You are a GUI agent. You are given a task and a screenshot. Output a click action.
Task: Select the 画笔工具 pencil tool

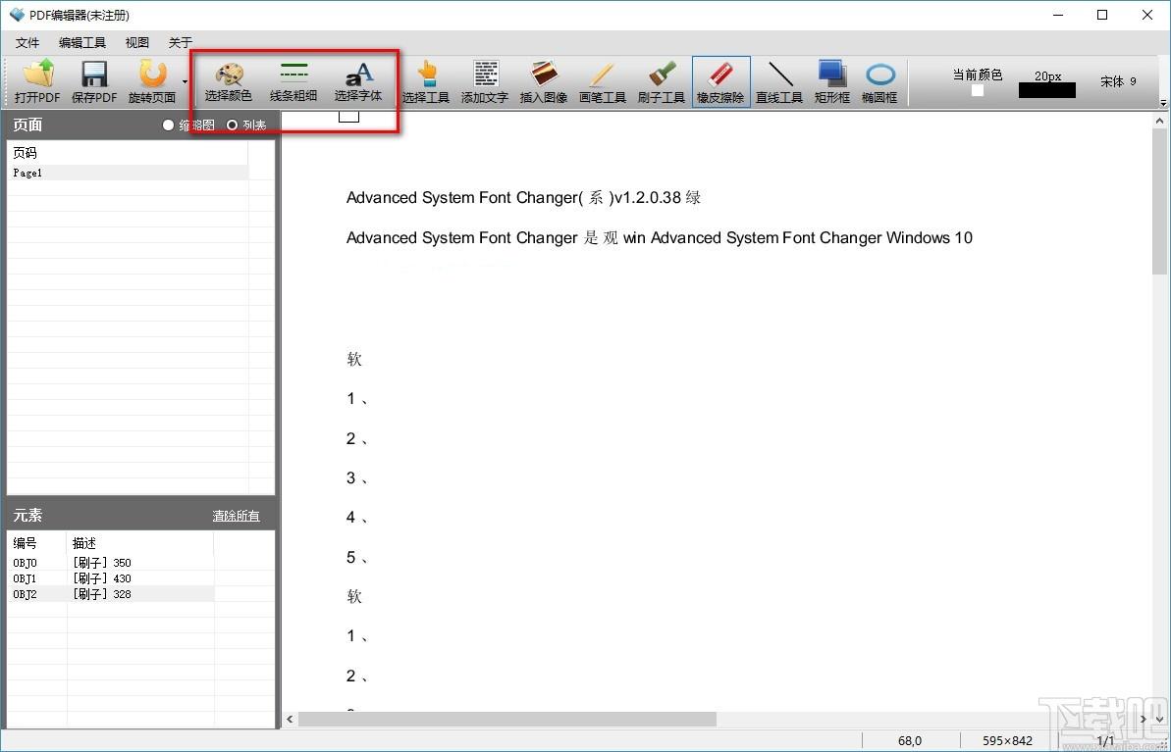(x=603, y=82)
